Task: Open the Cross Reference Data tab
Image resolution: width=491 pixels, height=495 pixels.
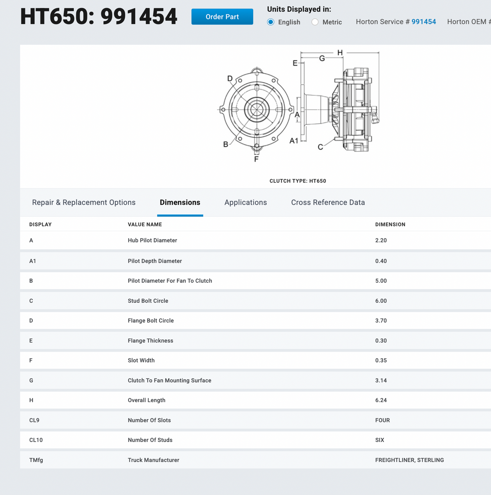Action: pyautogui.click(x=328, y=203)
